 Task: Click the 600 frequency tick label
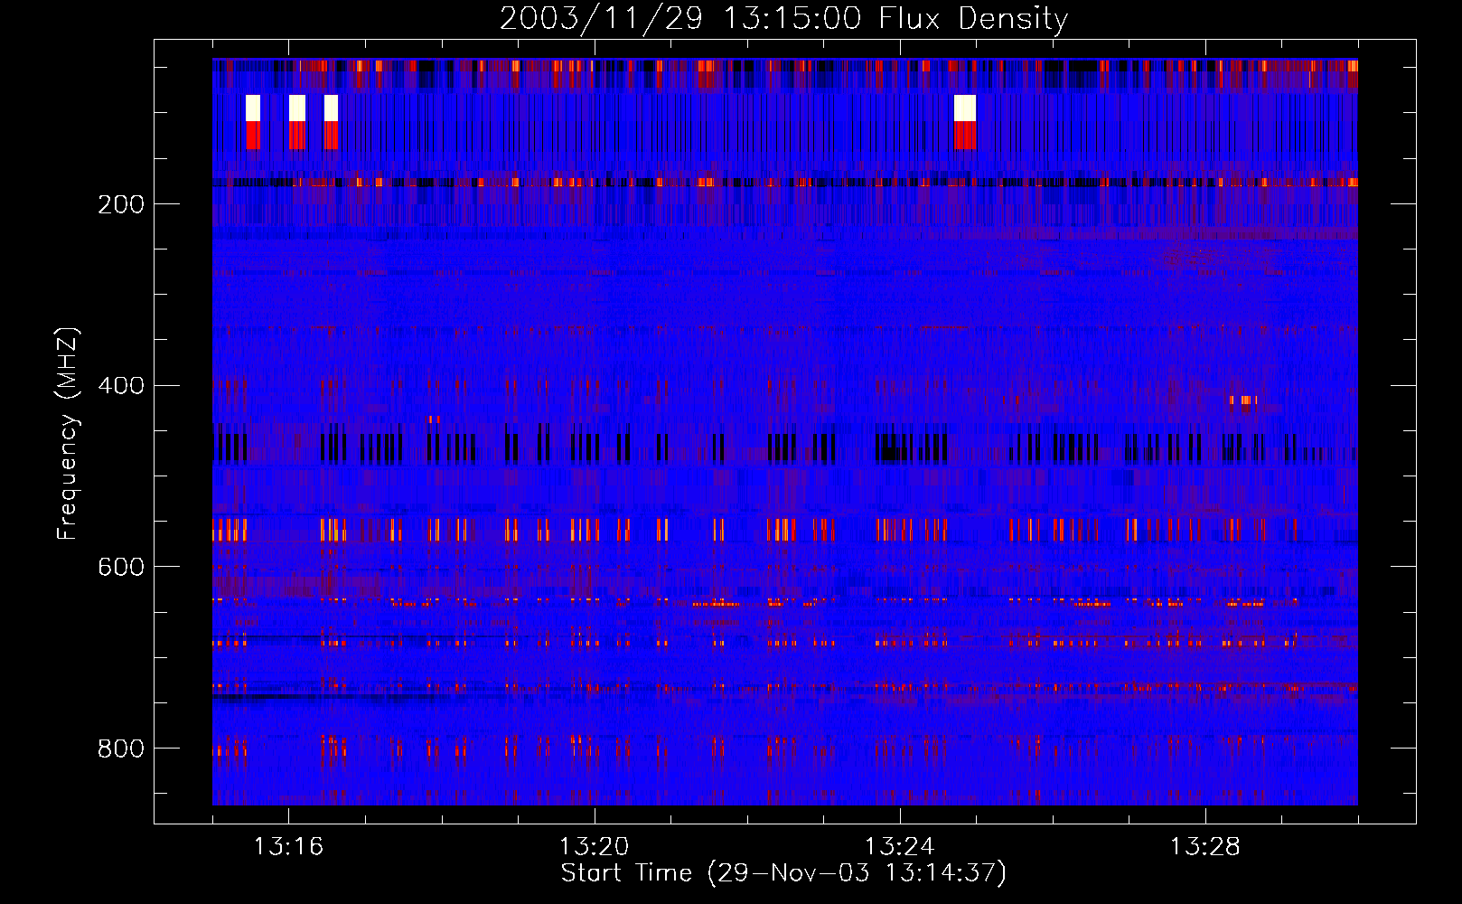[121, 567]
